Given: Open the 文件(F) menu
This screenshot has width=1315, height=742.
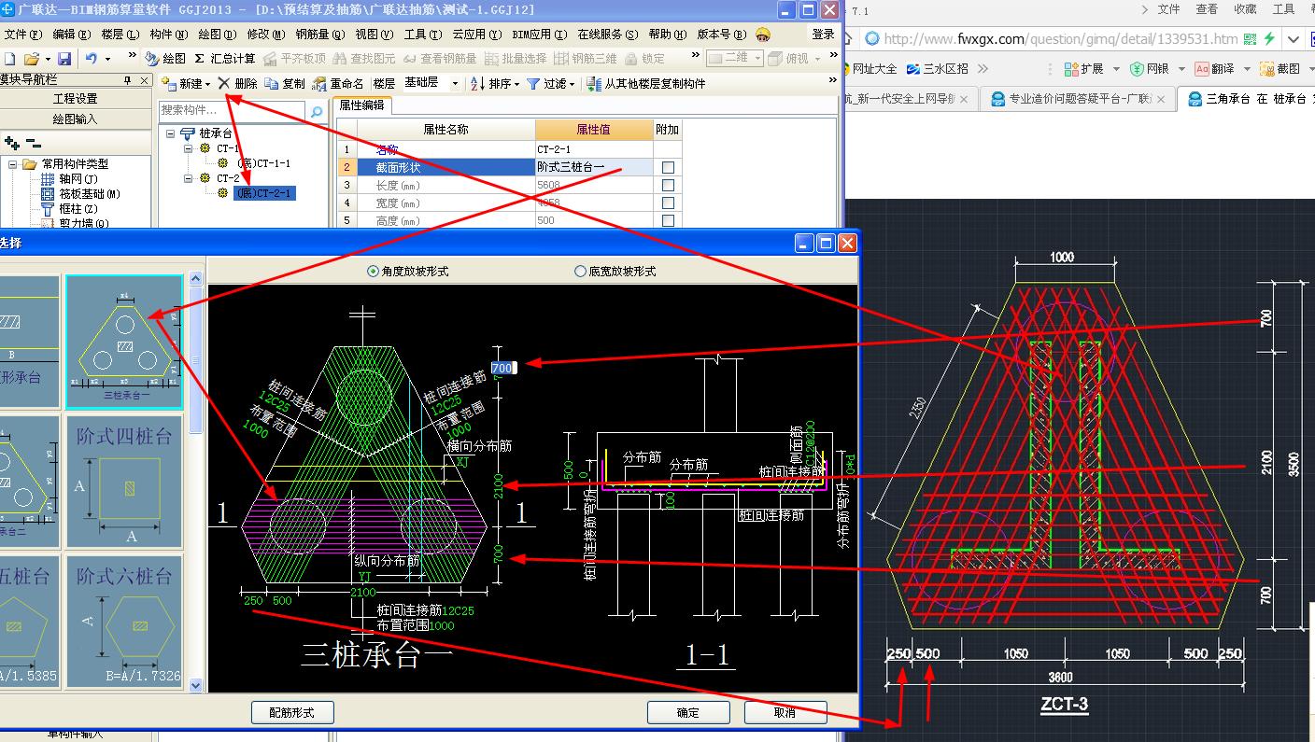Looking at the screenshot, I should coord(23,34).
